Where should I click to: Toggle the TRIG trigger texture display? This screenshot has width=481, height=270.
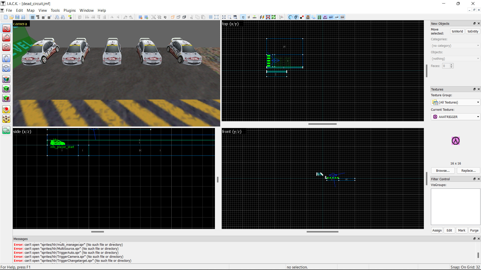[x=342, y=17]
